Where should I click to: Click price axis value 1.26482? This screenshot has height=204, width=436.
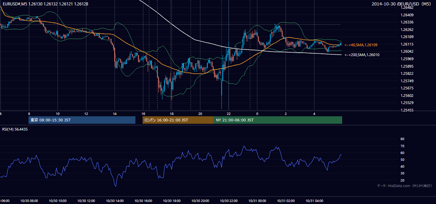tap(407, 7)
